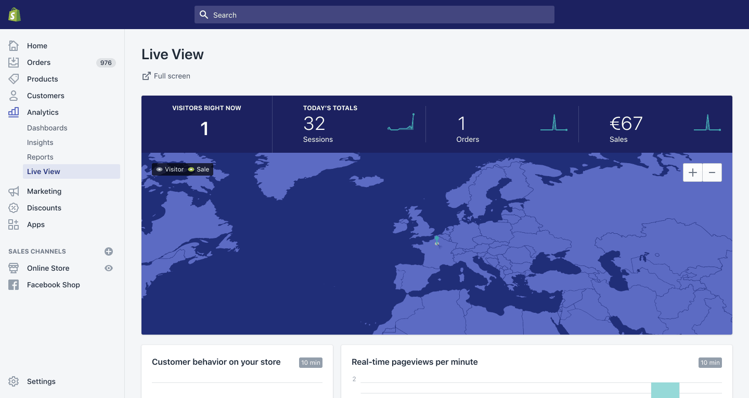Click the Shopify logo icon
This screenshot has height=398, width=749.
click(x=15, y=15)
